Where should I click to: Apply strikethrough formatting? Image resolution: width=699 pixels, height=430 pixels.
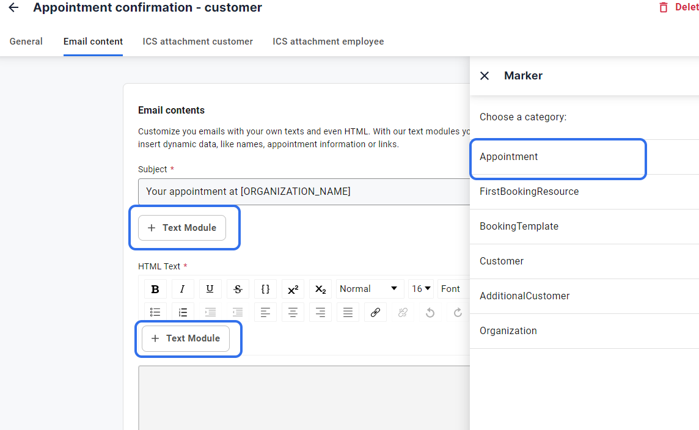[x=238, y=289]
